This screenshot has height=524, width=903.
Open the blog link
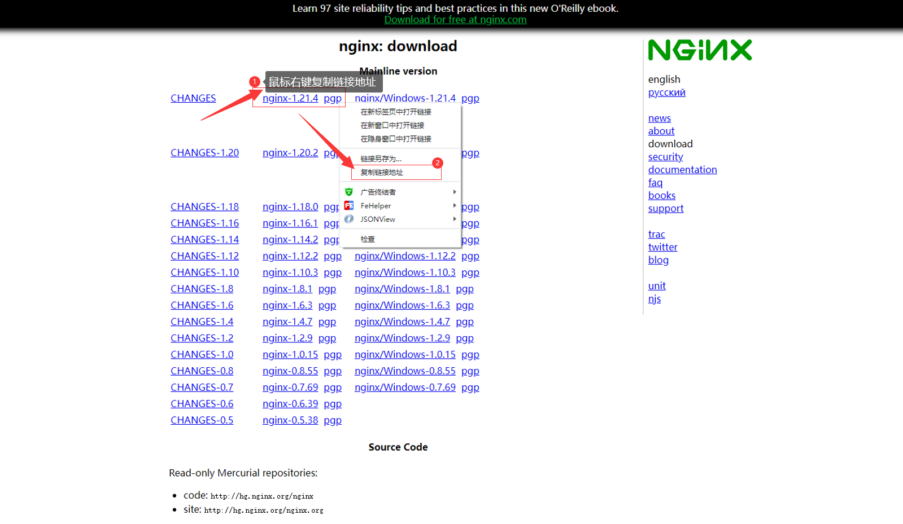tap(658, 261)
